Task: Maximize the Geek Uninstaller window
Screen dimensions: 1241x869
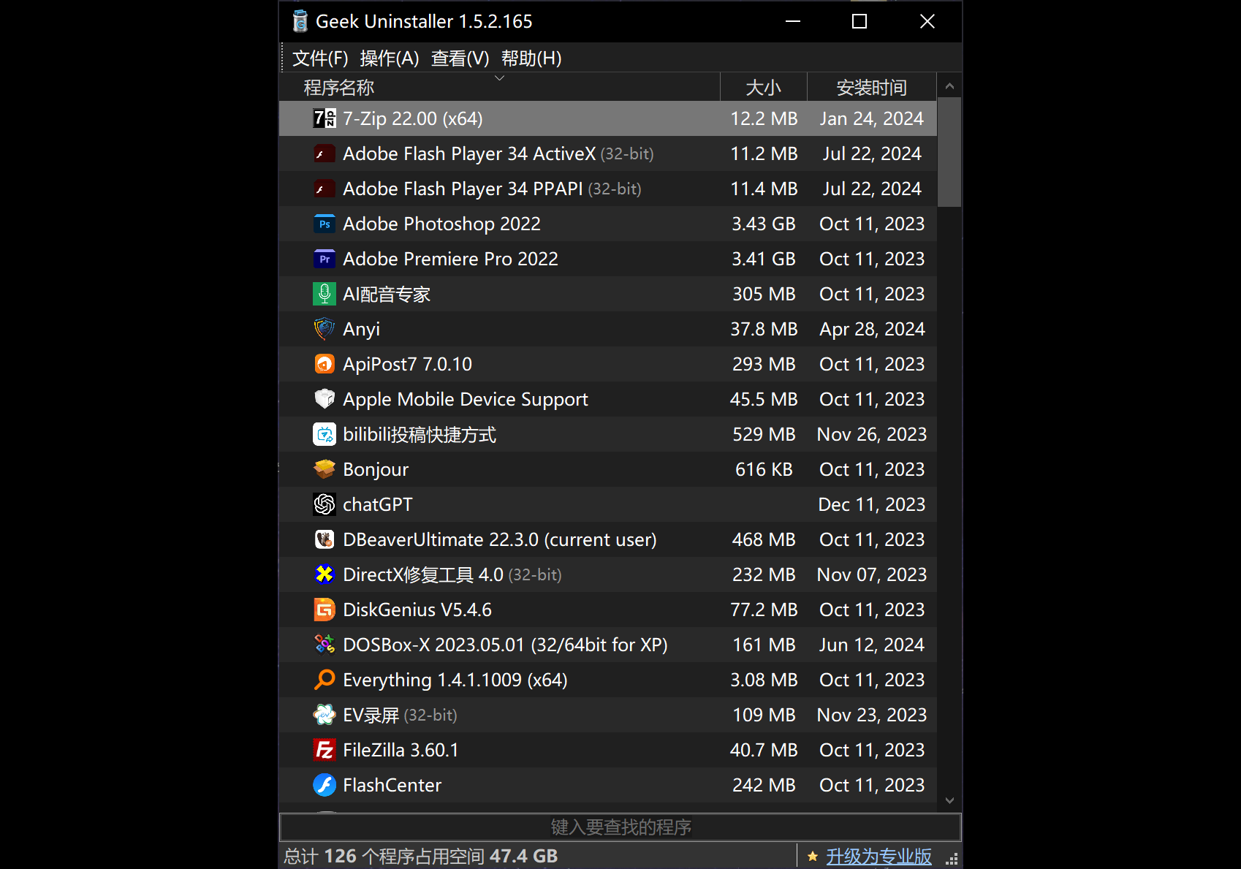Action: 859,21
